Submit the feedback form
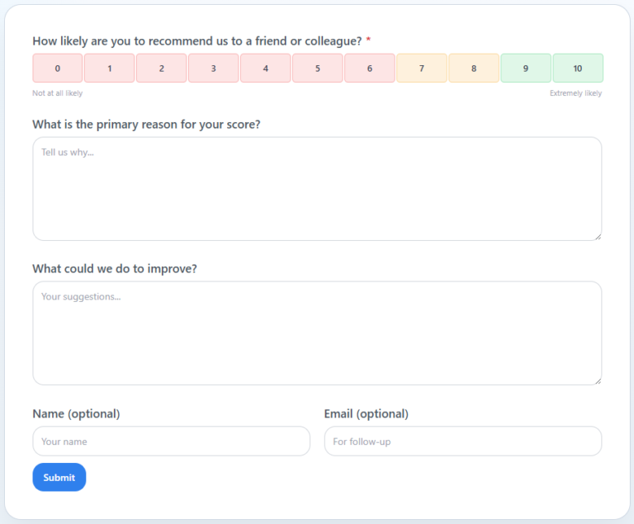Viewport: 634px width, 524px height. point(59,477)
